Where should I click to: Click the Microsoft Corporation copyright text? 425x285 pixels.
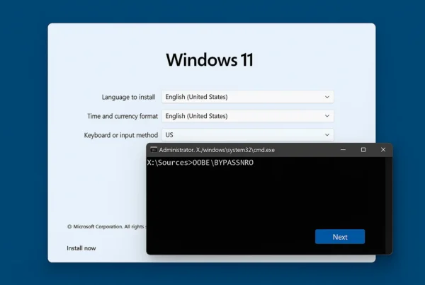(x=106, y=227)
